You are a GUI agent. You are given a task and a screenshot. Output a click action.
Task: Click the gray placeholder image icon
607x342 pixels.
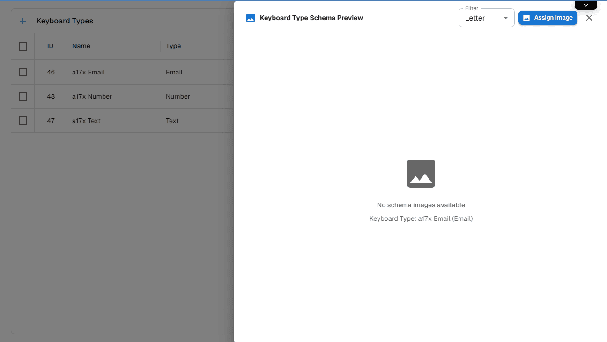tap(421, 173)
